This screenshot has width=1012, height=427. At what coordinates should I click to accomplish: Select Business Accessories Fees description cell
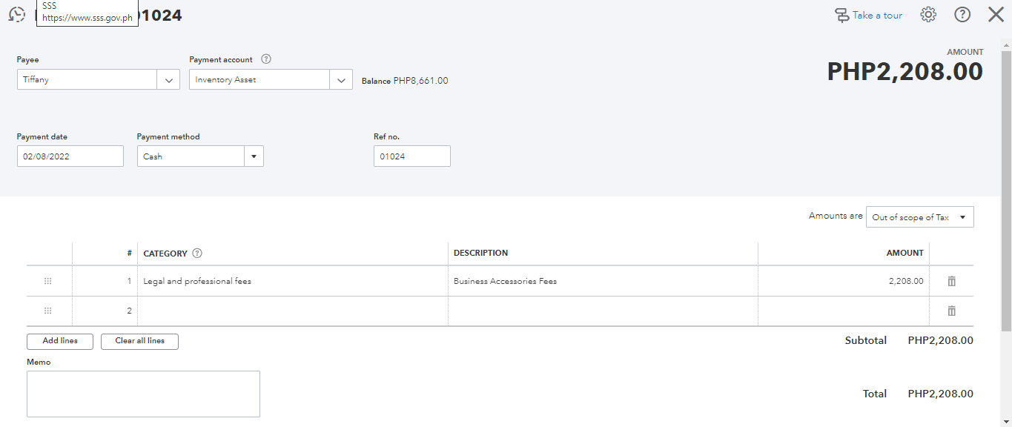coord(603,281)
